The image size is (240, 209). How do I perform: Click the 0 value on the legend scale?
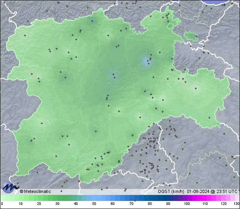(2, 204)
